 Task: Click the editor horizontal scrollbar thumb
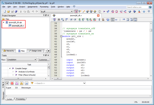[x=58, y=78]
